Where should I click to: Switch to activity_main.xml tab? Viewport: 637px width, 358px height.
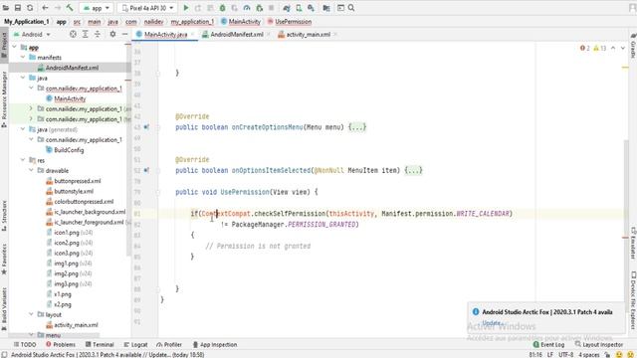pyautogui.click(x=308, y=35)
